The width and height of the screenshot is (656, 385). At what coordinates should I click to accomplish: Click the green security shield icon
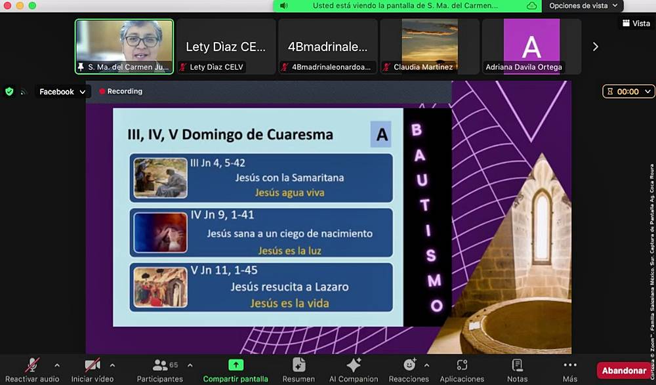tap(9, 91)
